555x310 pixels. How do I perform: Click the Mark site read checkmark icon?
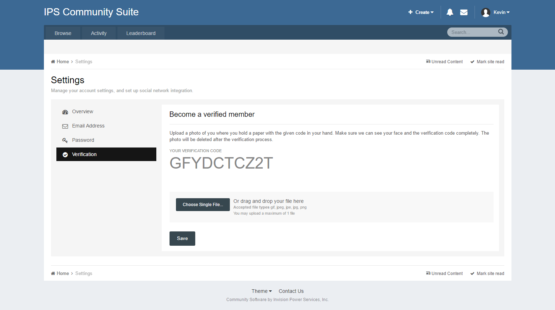(472, 61)
